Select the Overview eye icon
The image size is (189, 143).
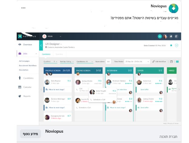[20, 45]
